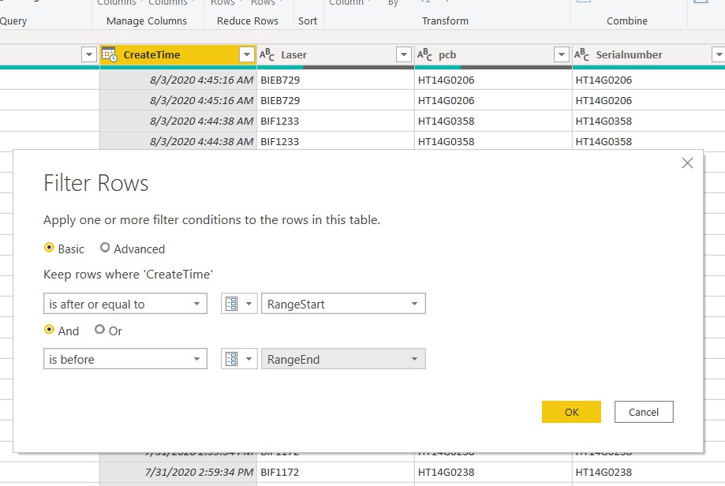The height and width of the screenshot is (486, 725).
Task: Open the RangeEnd parameter dropdown
Action: [x=343, y=359]
